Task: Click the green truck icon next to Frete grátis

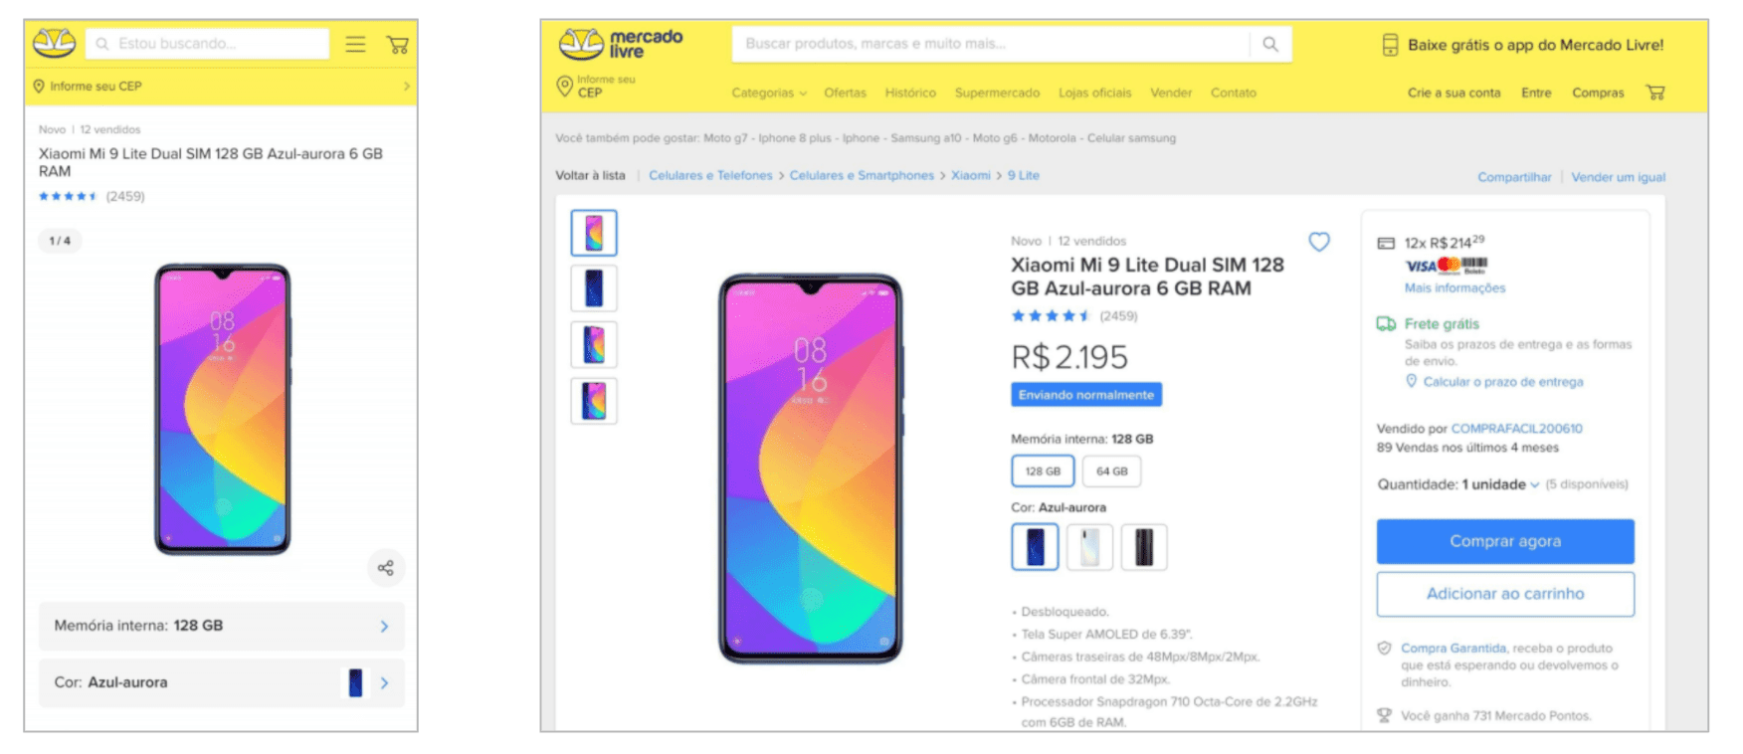Action: coord(1386,323)
